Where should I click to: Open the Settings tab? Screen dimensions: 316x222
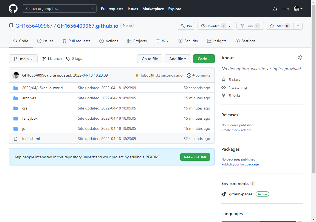pos(245,41)
